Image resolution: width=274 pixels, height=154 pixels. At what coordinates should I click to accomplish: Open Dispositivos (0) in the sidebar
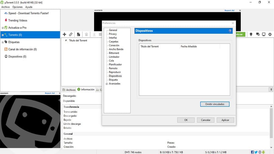click(x=17, y=57)
